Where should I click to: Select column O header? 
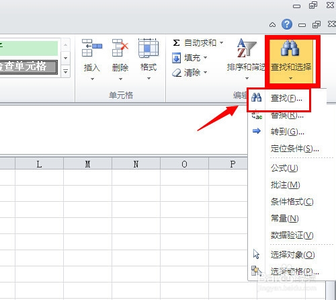(x=184, y=164)
